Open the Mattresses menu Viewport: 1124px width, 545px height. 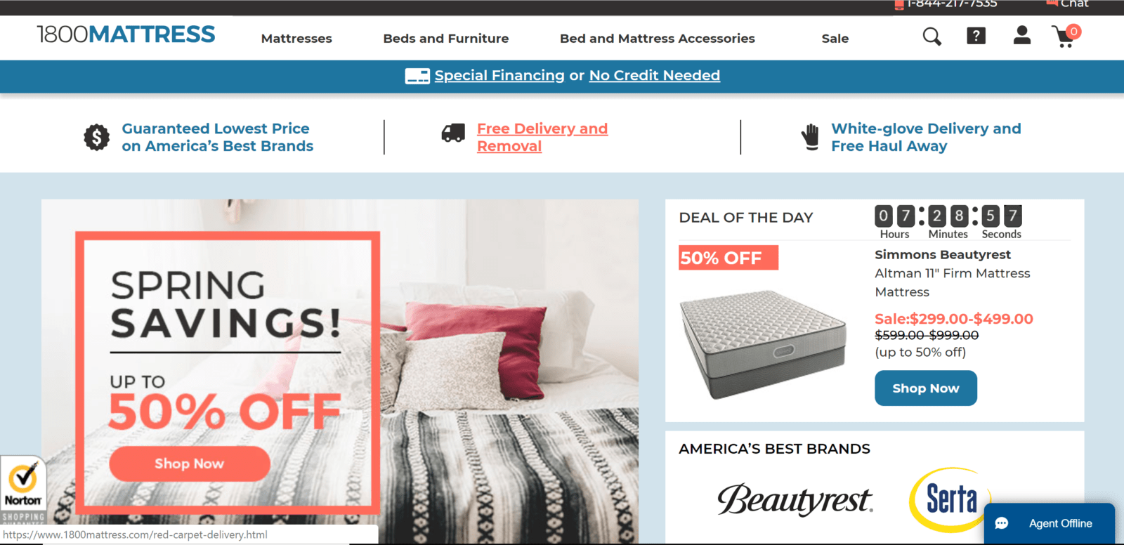pyautogui.click(x=296, y=39)
